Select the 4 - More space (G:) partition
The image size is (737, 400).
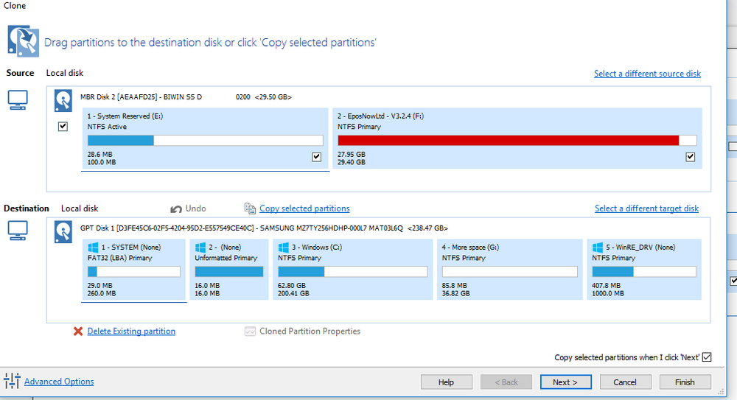click(509, 270)
